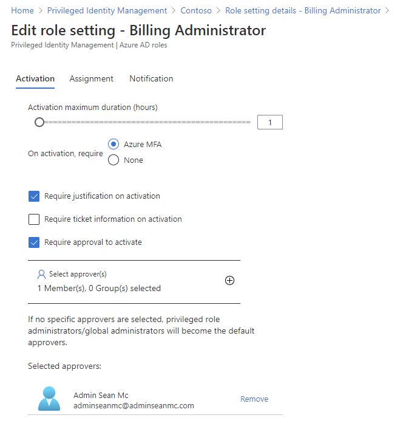Image resolution: width=403 pixels, height=429 pixels.
Task: Switch to the Assignment tab
Action: 91,78
